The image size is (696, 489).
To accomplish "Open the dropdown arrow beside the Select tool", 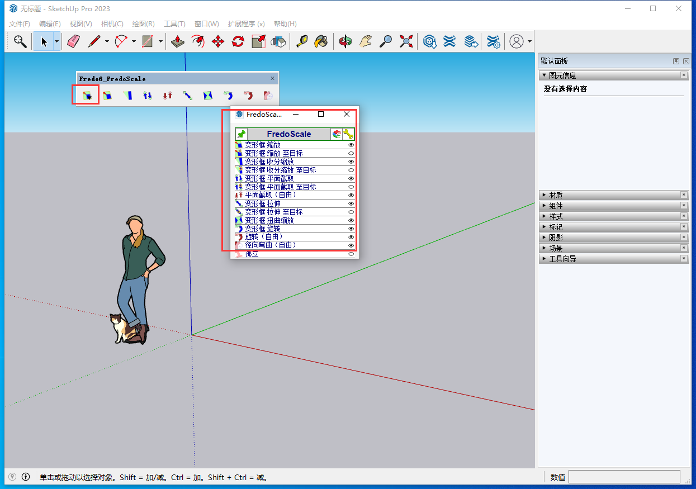I will [x=56, y=41].
